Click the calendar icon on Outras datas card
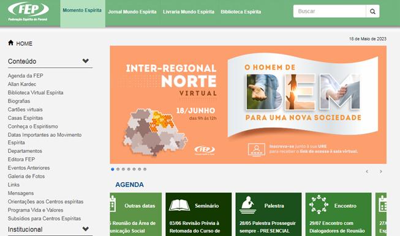The image size is (400, 236). pos(113,204)
